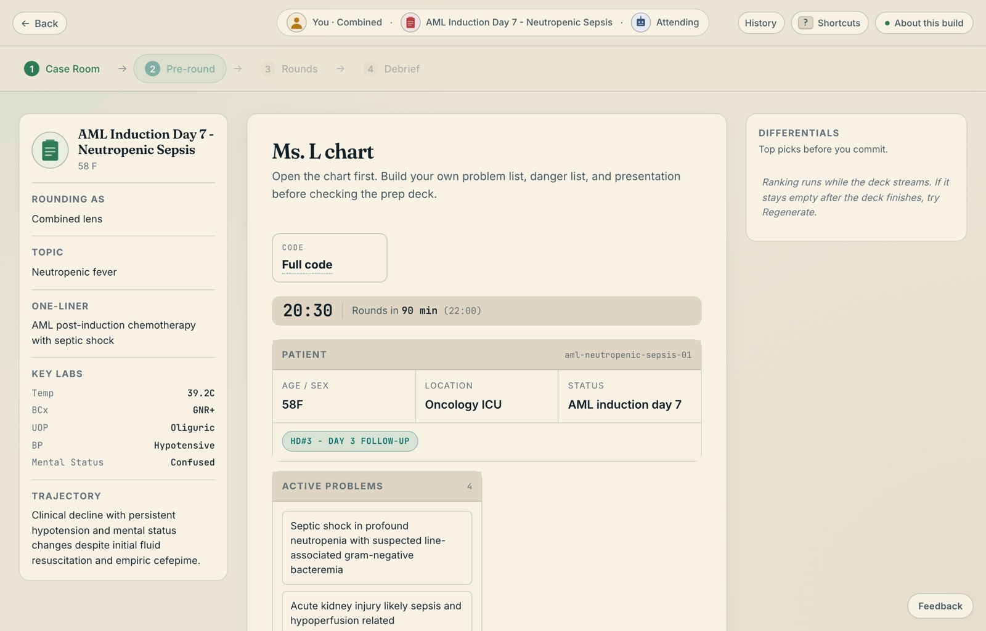Open the Shortcuts button label
The height and width of the screenshot is (631, 986).
click(839, 23)
